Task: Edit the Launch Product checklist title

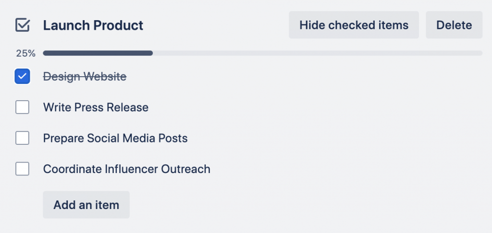Action: point(93,25)
